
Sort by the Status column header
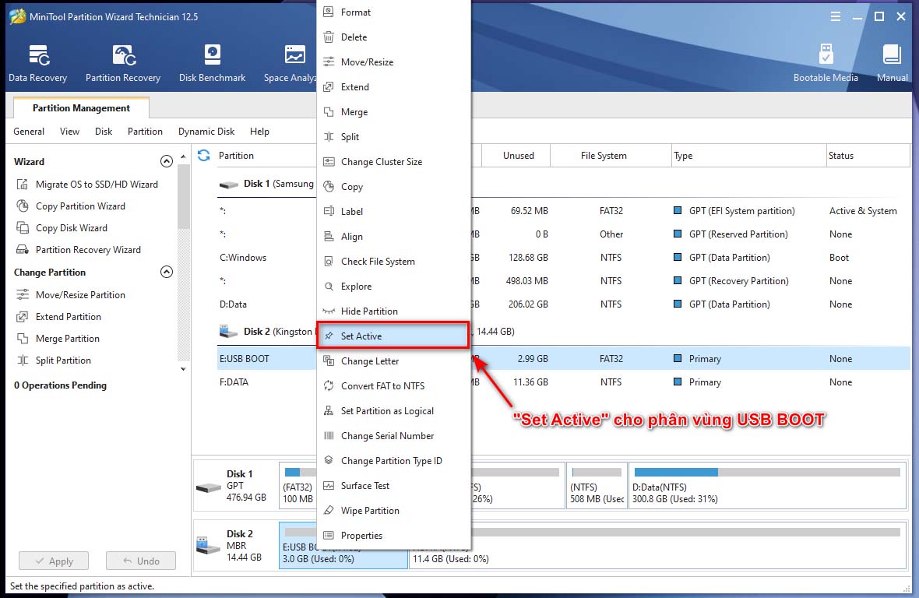[x=868, y=155]
